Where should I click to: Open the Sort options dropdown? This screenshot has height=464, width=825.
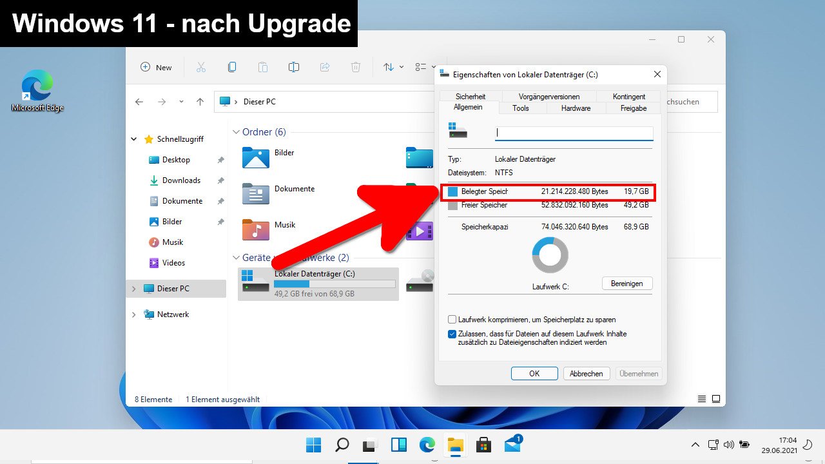[393, 67]
